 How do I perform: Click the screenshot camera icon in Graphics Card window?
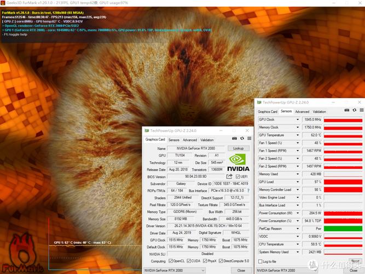234,138
